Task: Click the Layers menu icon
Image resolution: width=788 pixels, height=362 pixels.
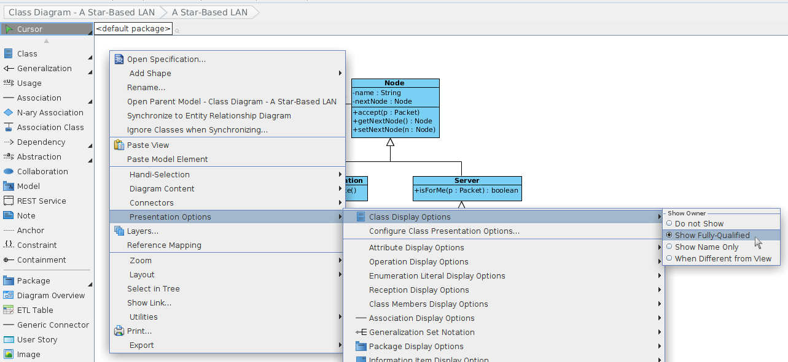Action: coord(119,231)
